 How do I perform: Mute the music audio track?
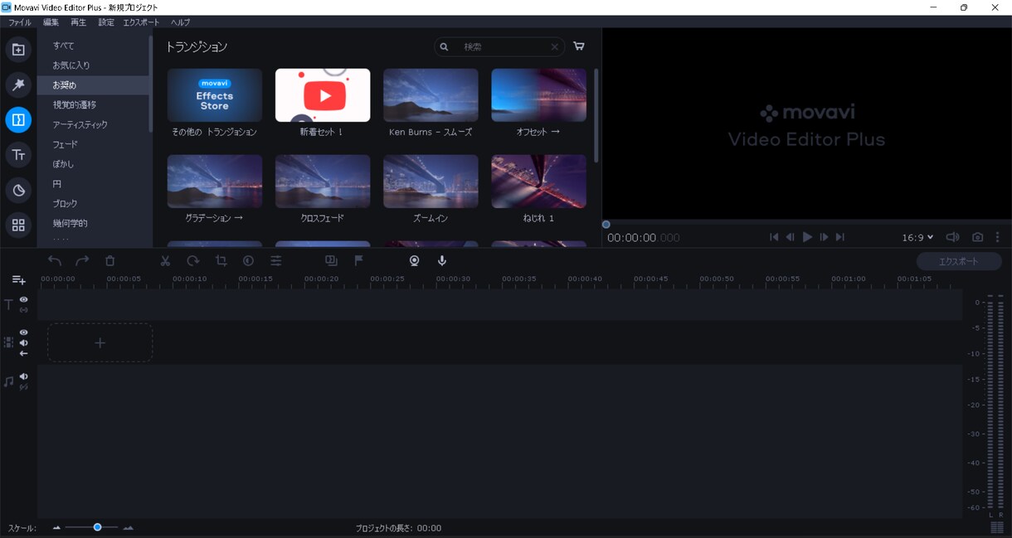[24, 376]
